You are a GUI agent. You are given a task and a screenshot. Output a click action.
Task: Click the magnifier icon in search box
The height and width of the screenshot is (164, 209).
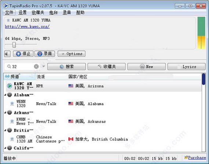click(x=9, y=66)
